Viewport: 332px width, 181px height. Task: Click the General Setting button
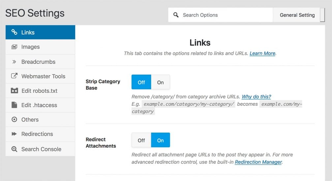[x=297, y=15]
